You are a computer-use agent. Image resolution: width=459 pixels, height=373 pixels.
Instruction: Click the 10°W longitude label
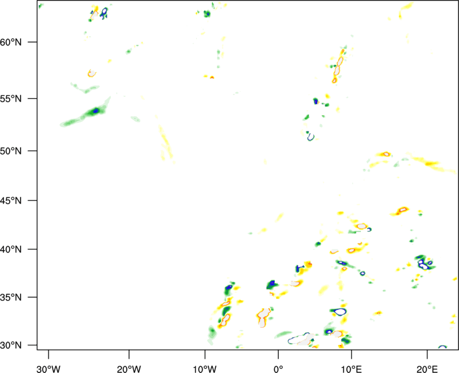point(205,369)
